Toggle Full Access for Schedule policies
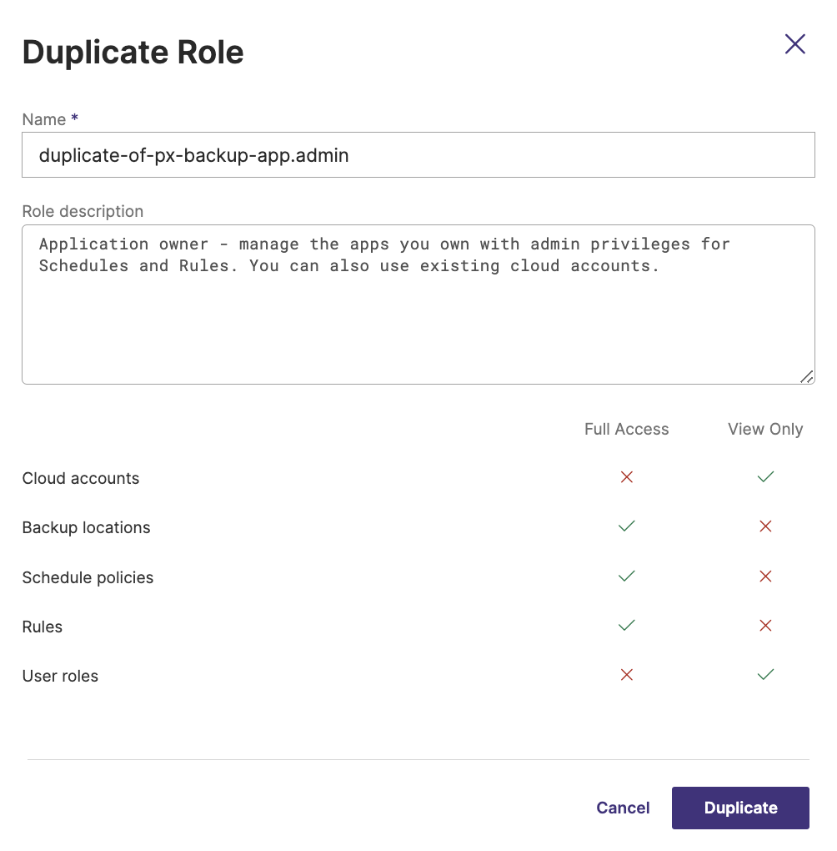Viewport: 837px width, 851px height. [x=627, y=577]
